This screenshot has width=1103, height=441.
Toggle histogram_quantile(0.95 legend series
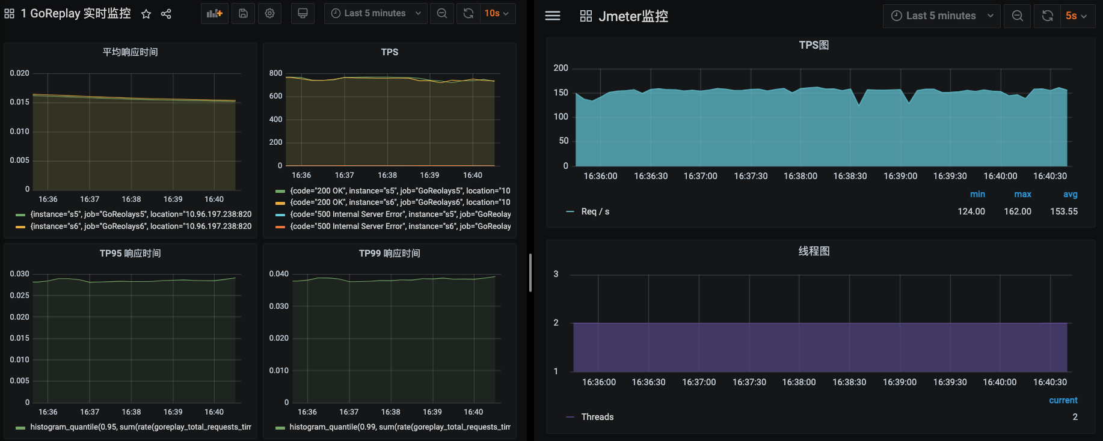[141, 427]
